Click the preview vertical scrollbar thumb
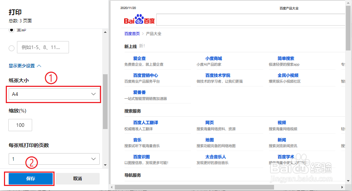This screenshot has width=352, height=191. coord(348,28)
